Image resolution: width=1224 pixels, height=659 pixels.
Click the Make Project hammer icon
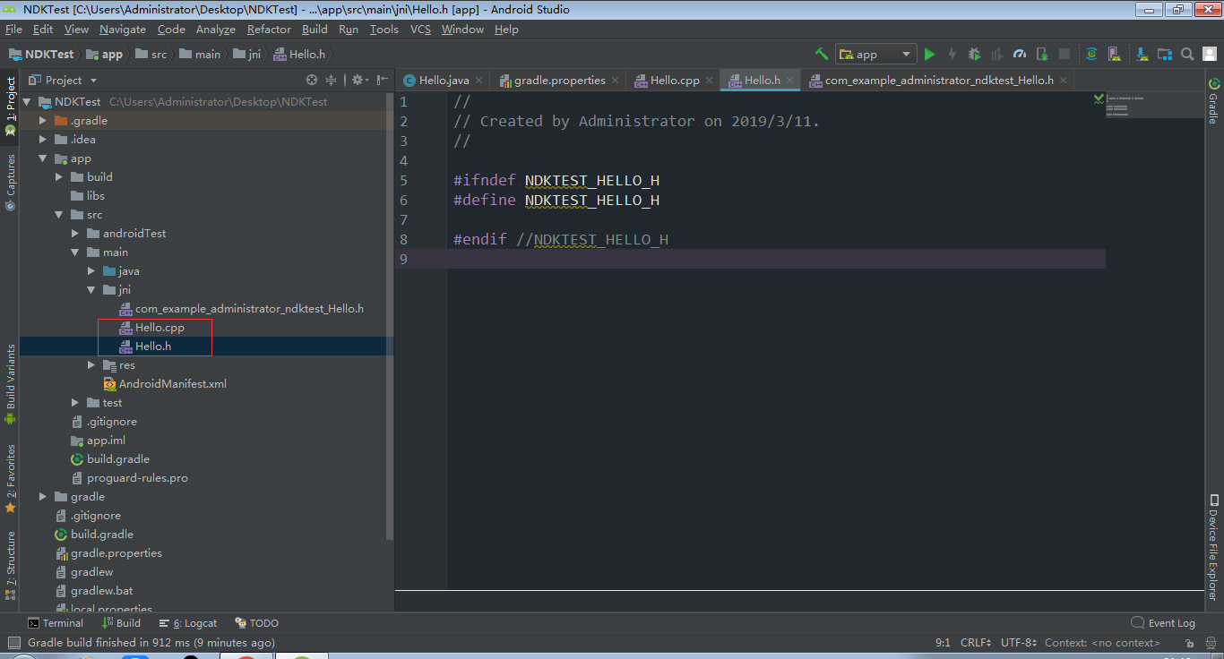(x=821, y=54)
